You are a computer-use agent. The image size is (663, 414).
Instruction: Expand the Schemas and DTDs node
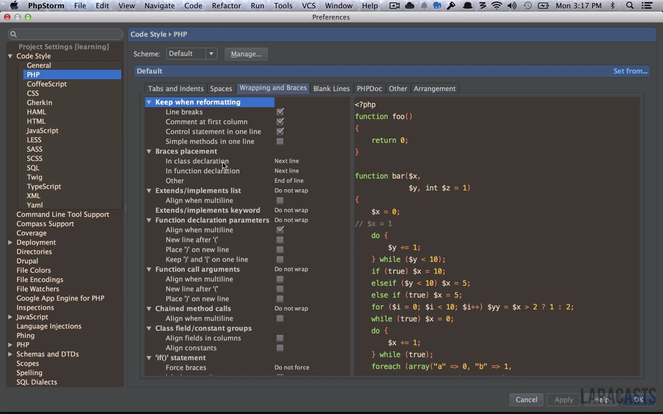click(10, 354)
